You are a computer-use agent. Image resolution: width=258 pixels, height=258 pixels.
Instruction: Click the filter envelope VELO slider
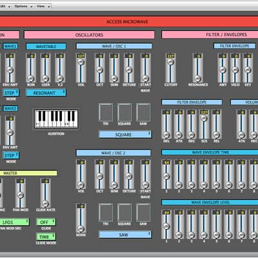point(235,68)
